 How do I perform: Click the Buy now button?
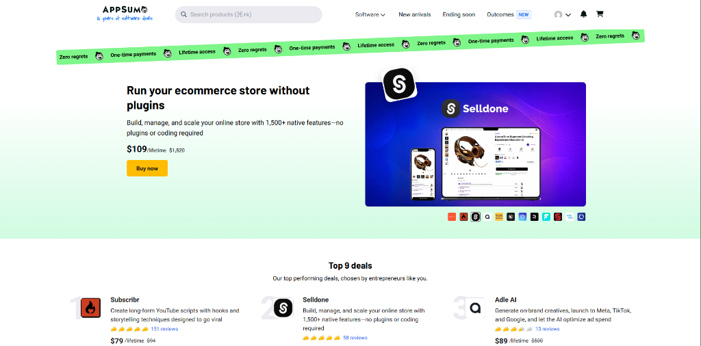tap(147, 168)
